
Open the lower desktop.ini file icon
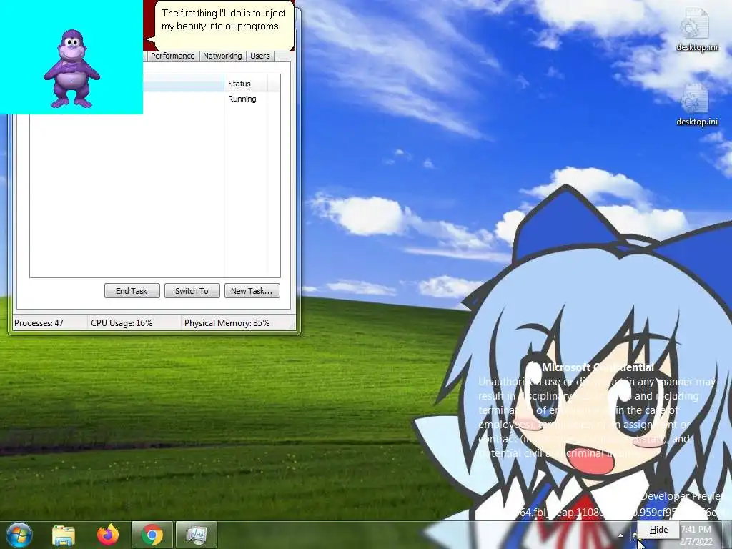[x=696, y=104]
